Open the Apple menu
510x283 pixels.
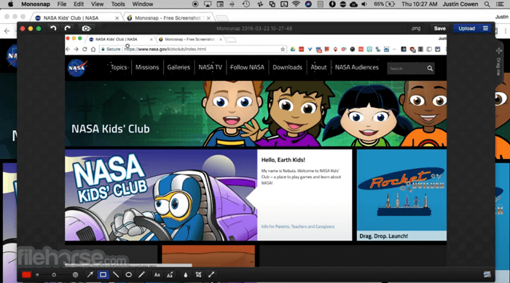pos(10,4)
